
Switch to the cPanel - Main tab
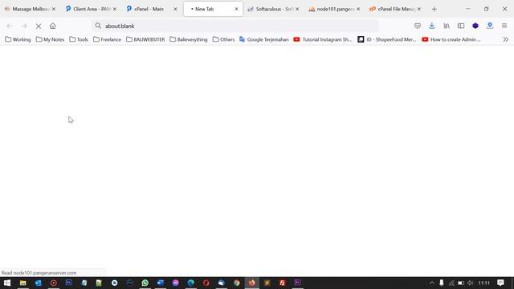tap(152, 9)
